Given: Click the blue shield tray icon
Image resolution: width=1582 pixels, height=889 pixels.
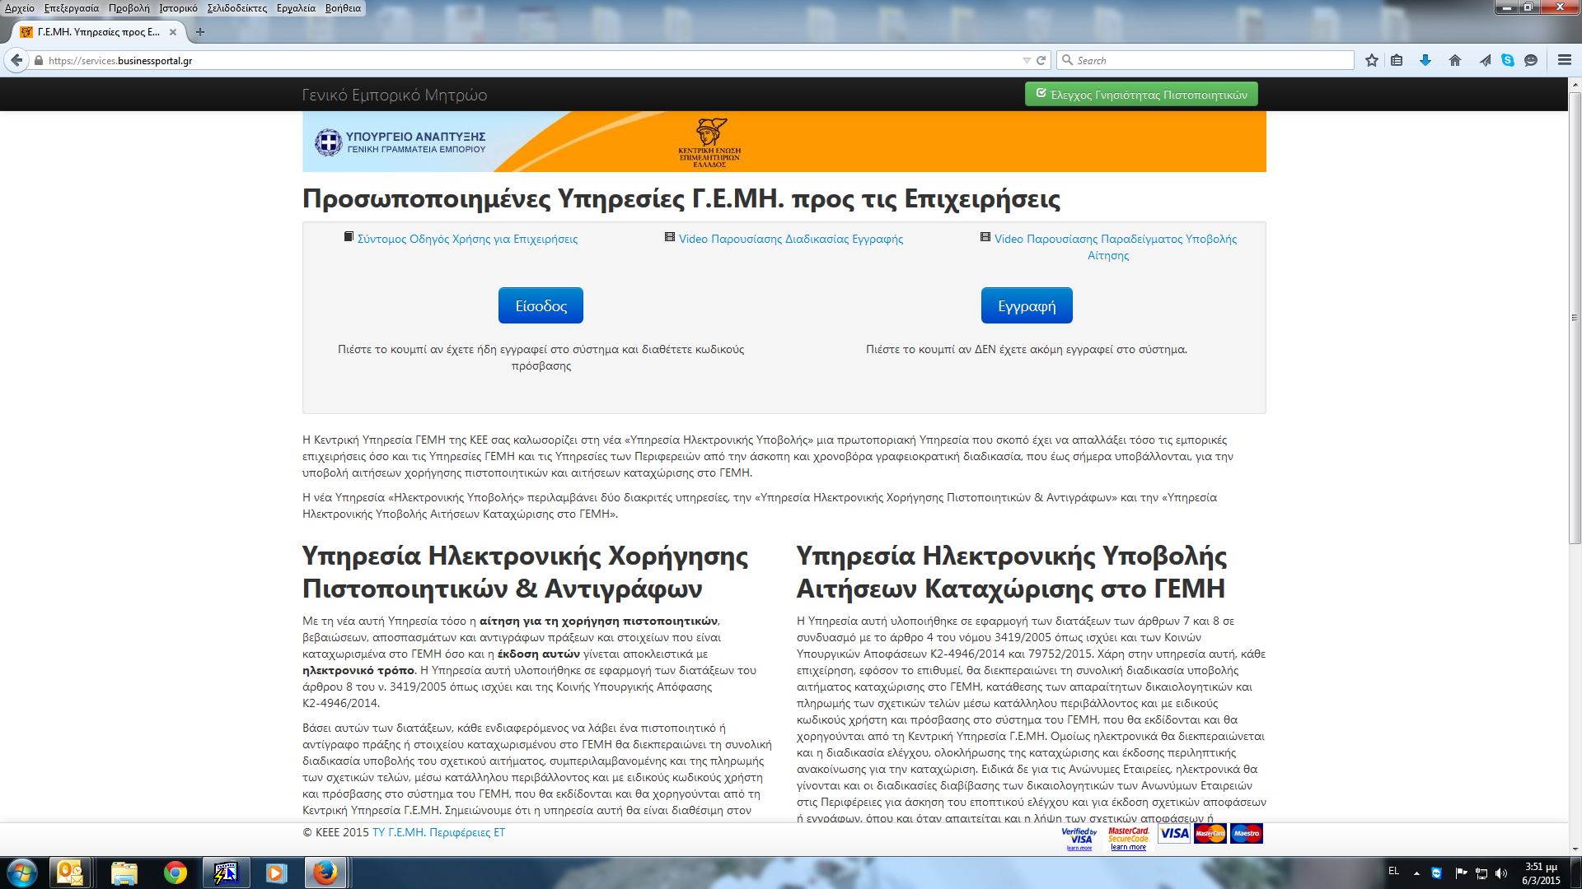Looking at the screenshot, I should [x=1437, y=873].
